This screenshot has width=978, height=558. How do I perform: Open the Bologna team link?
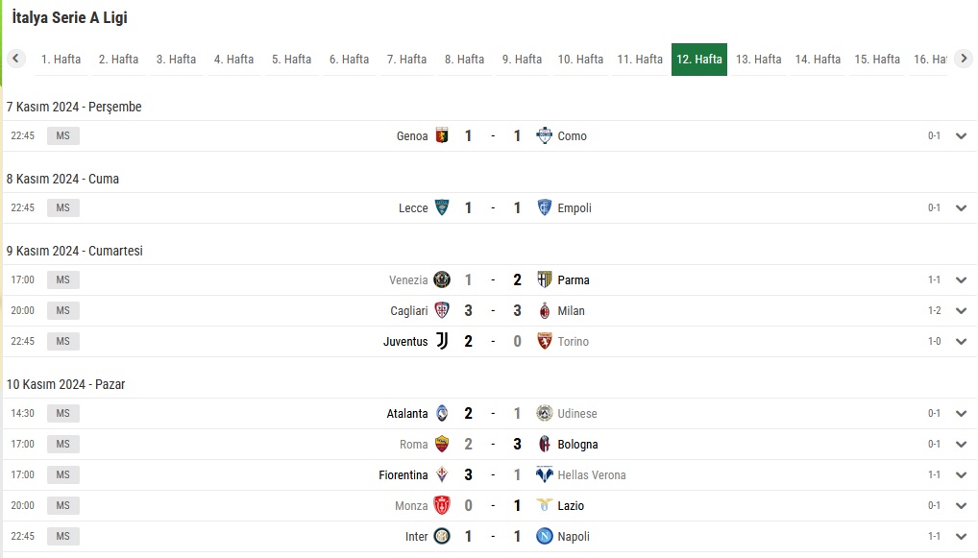577,445
